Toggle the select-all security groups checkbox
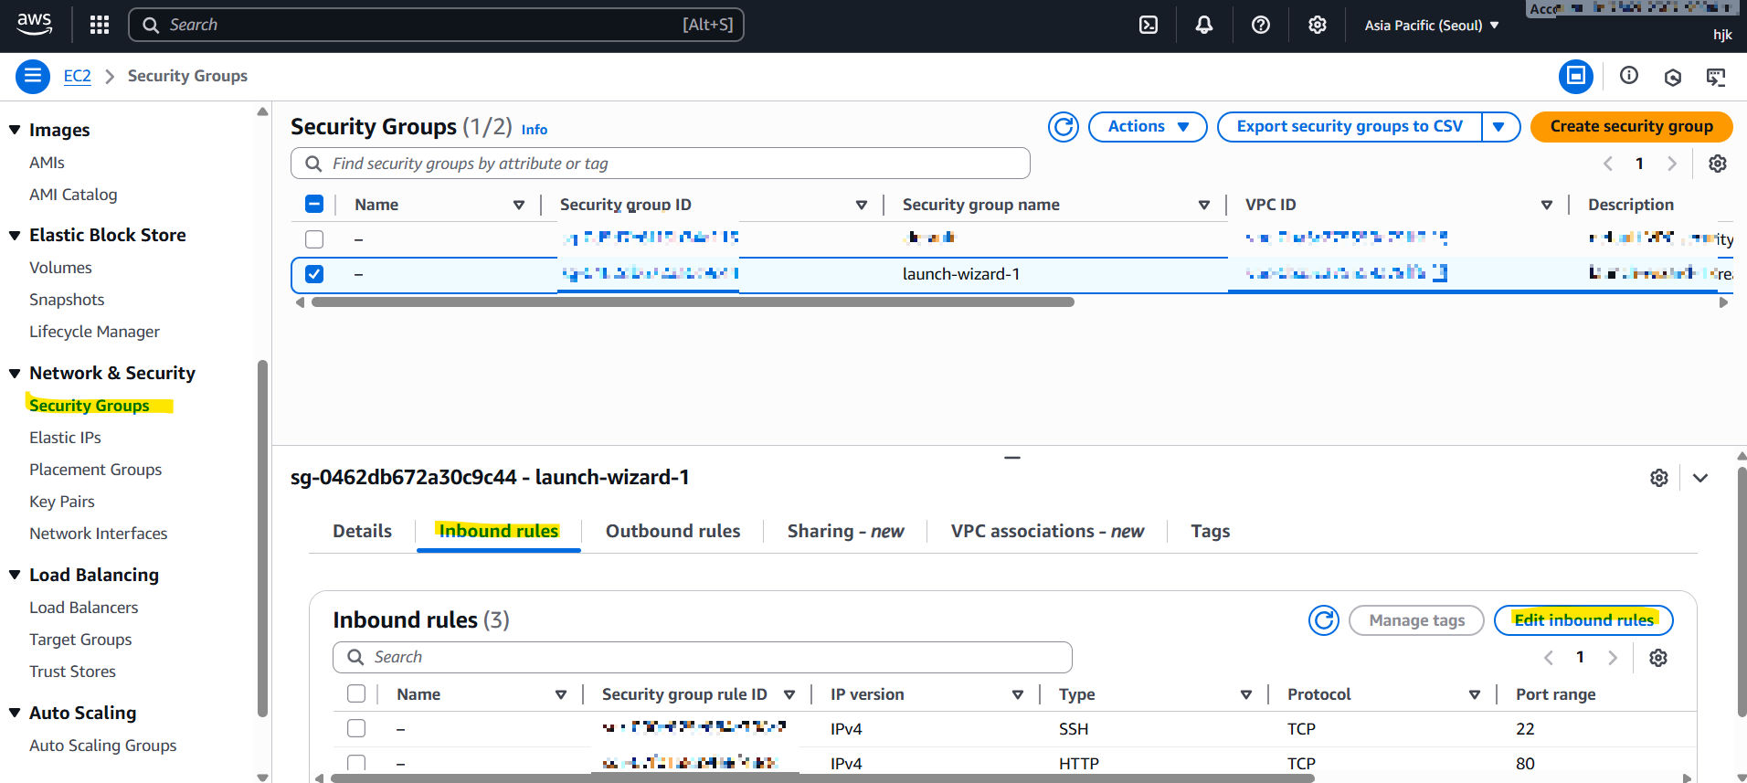1747x783 pixels. coord(314,205)
